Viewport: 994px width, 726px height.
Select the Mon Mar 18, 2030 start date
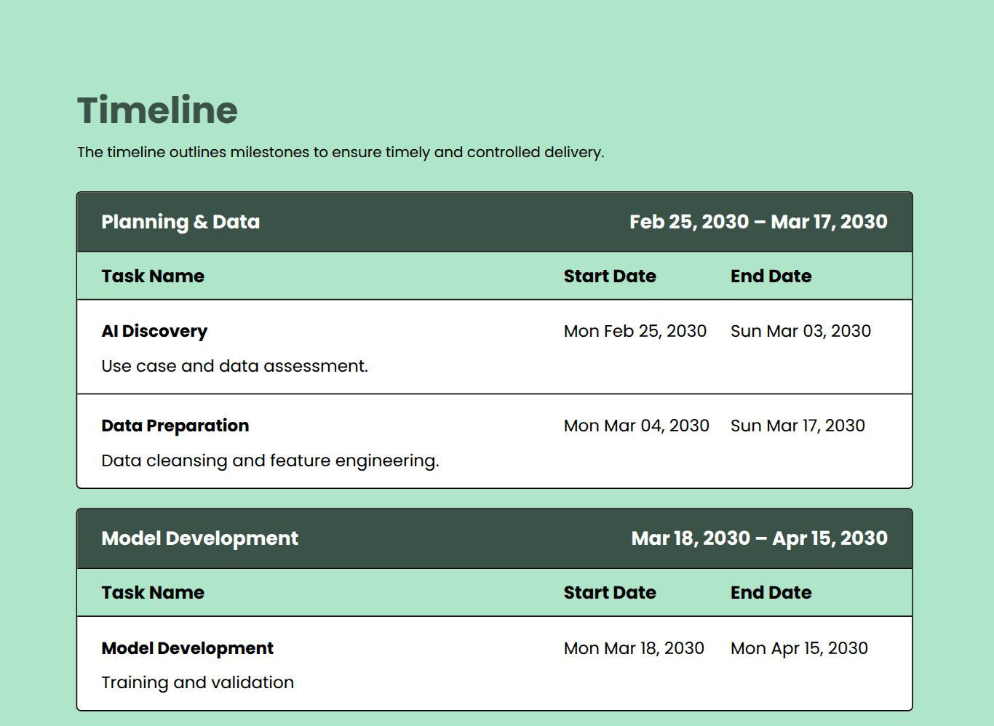click(634, 648)
